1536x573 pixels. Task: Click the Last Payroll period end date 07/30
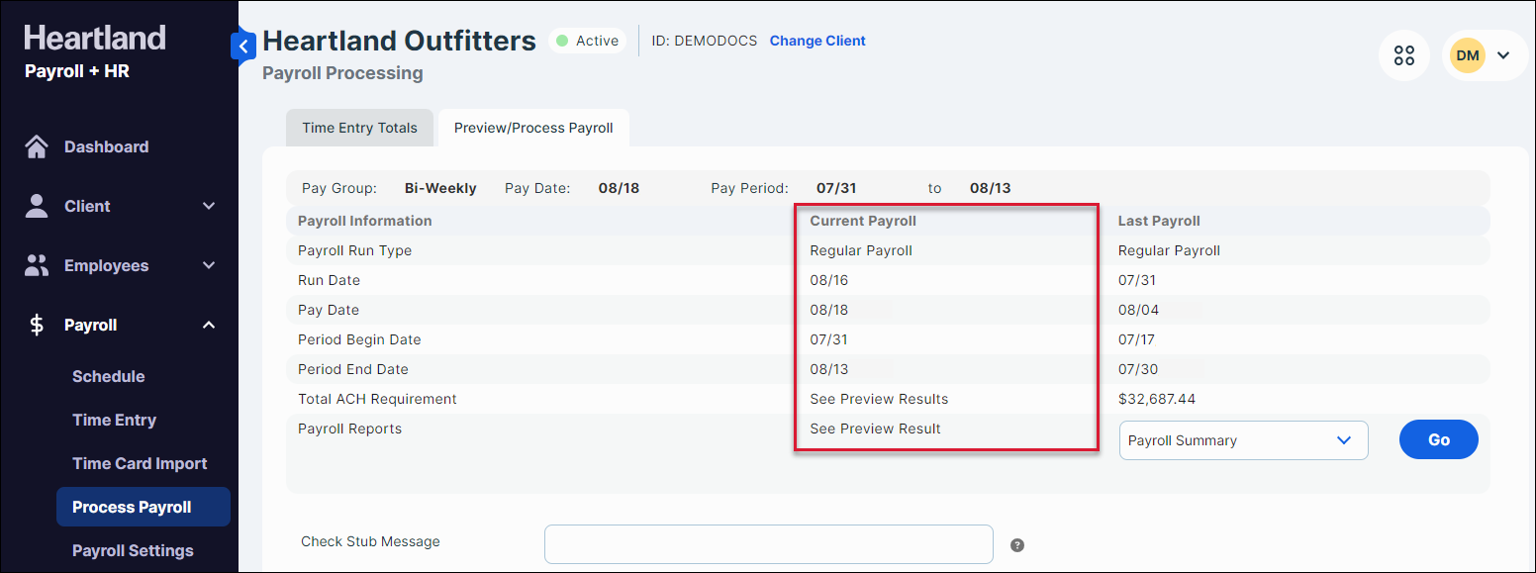click(x=1138, y=369)
